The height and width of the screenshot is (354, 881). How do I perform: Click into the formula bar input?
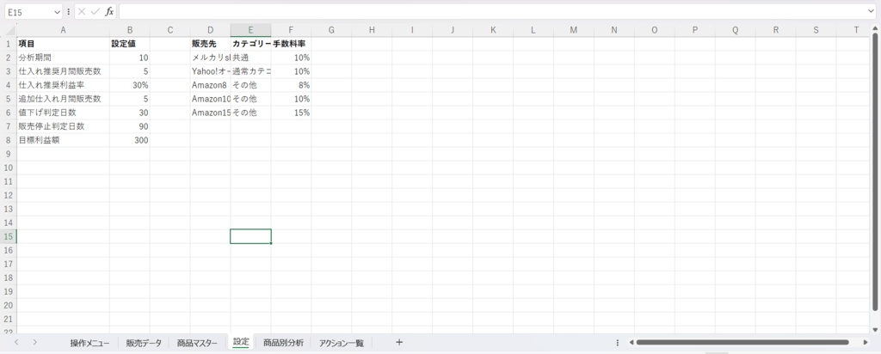pyautogui.click(x=491, y=12)
